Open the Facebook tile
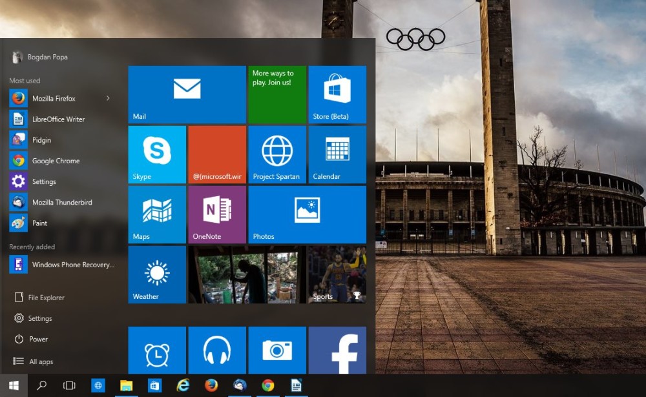Viewport: 646px width, 397px height. click(x=337, y=350)
